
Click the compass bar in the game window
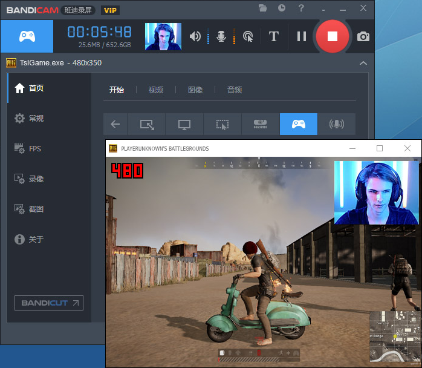pyautogui.click(x=258, y=164)
